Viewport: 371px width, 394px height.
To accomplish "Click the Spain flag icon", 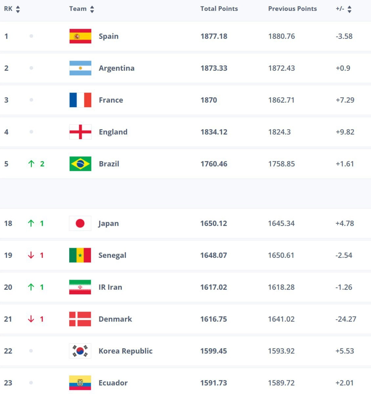I will (80, 36).
